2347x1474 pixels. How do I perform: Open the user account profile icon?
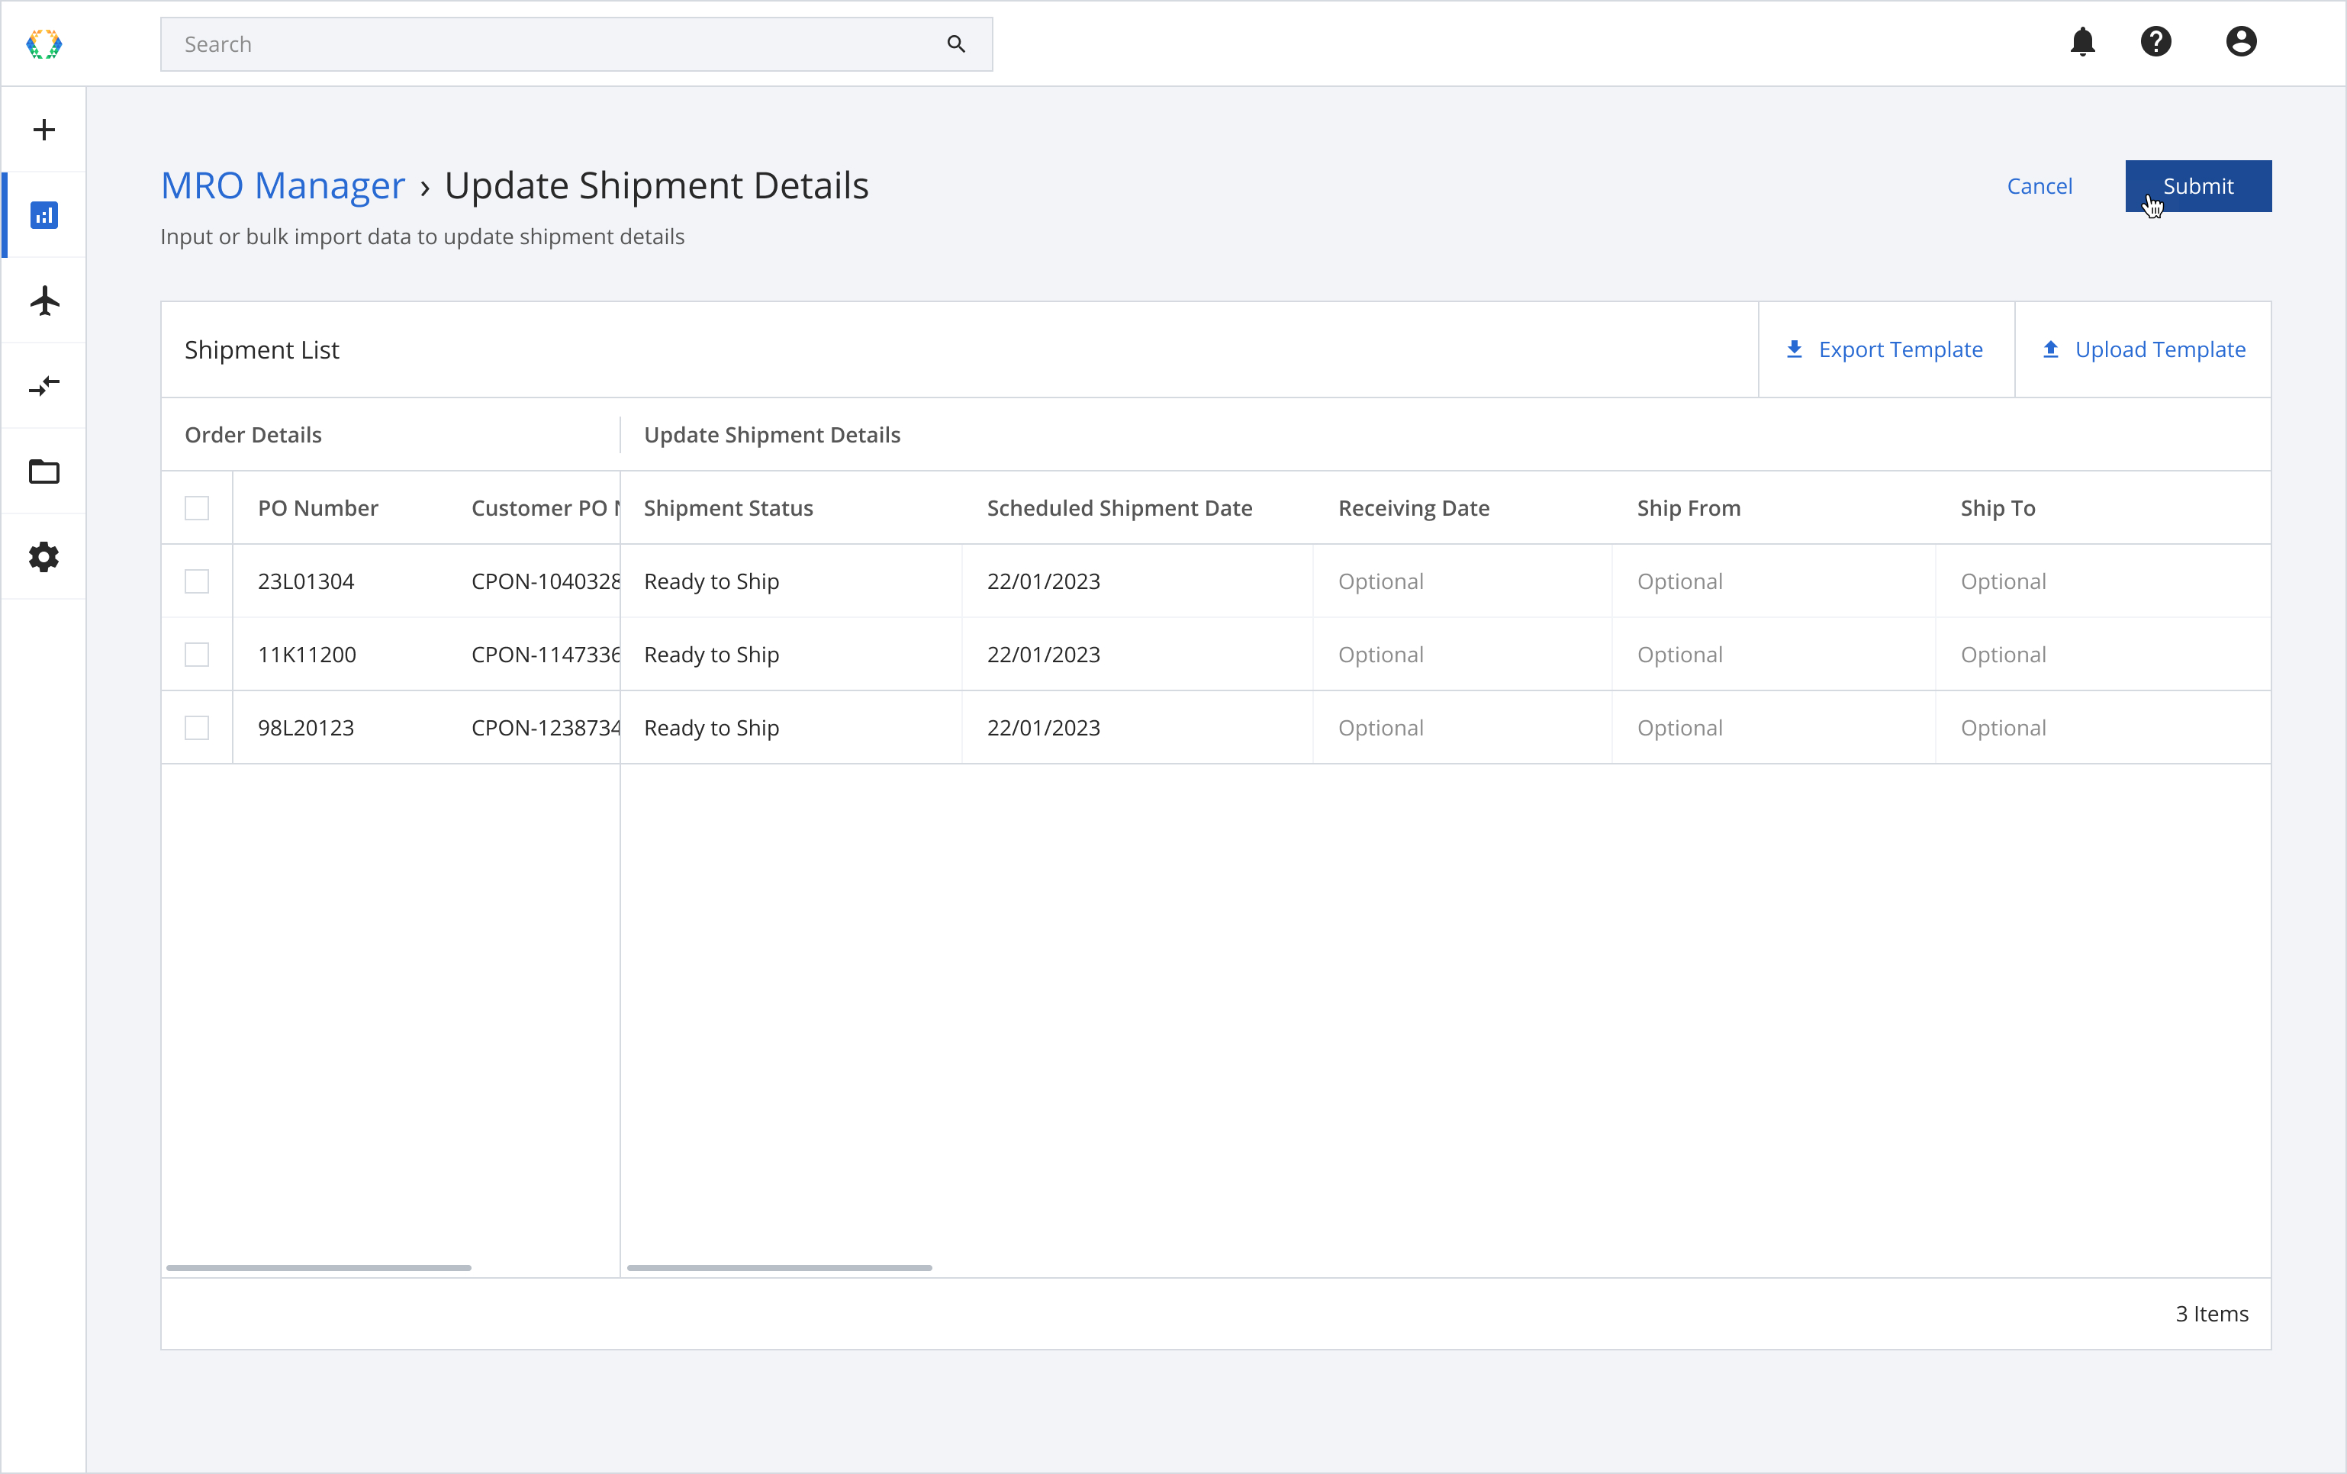[x=2241, y=42]
